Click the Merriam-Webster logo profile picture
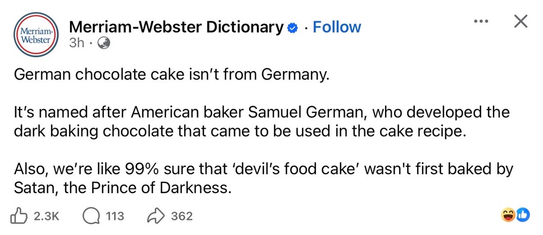543x235 pixels. click(x=36, y=37)
